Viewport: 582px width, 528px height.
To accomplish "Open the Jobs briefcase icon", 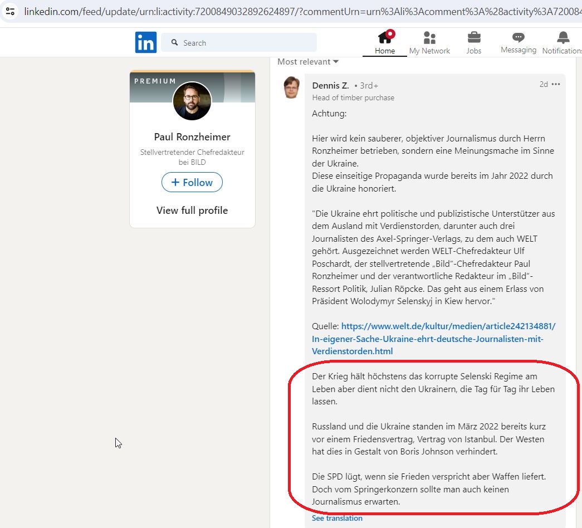I will 474,37.
